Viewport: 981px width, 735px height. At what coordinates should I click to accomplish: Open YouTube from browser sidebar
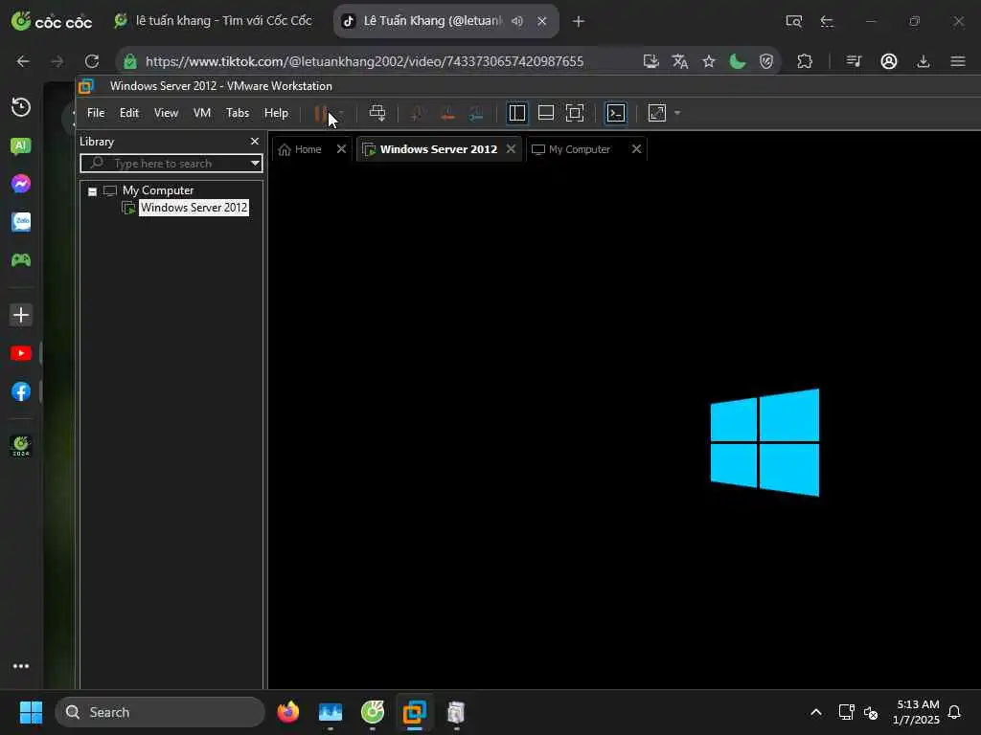click(21, 353)
